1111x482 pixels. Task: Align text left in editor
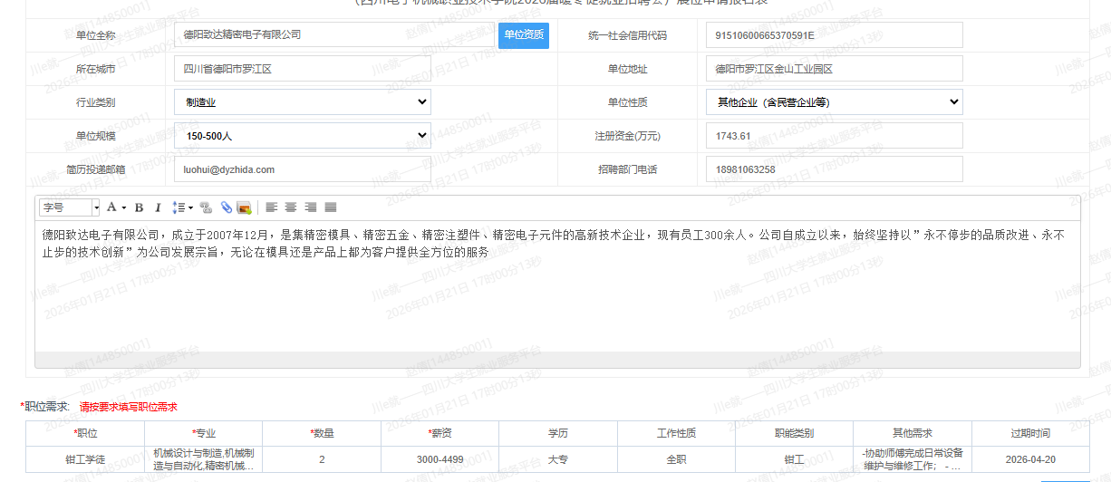click(x=271, y=207)
